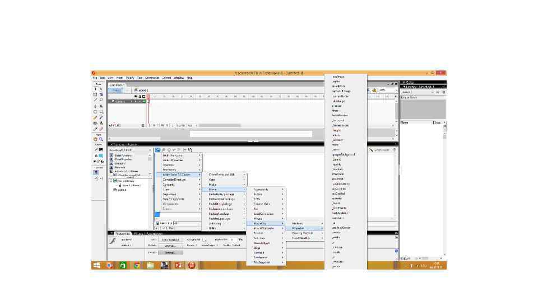Click the Publish Settings button
538x302 pixels.
(170, 246)
